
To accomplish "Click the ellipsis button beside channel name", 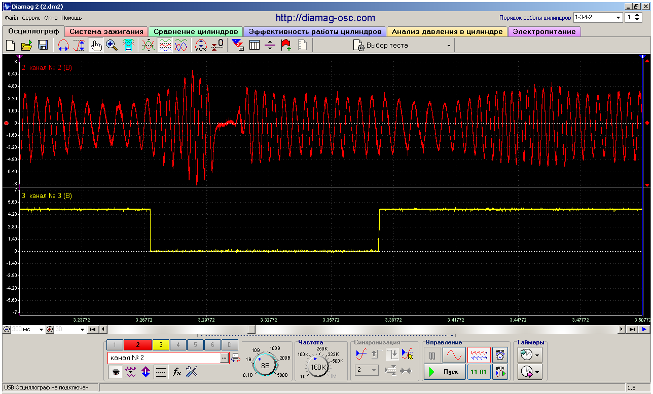I will click(225, 358).
